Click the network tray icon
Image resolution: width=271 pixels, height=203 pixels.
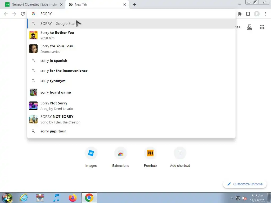tap(238, 198)
